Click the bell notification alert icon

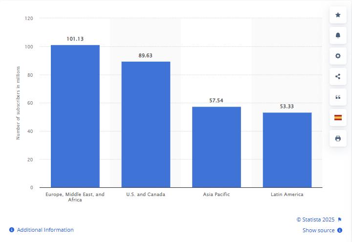338,35
